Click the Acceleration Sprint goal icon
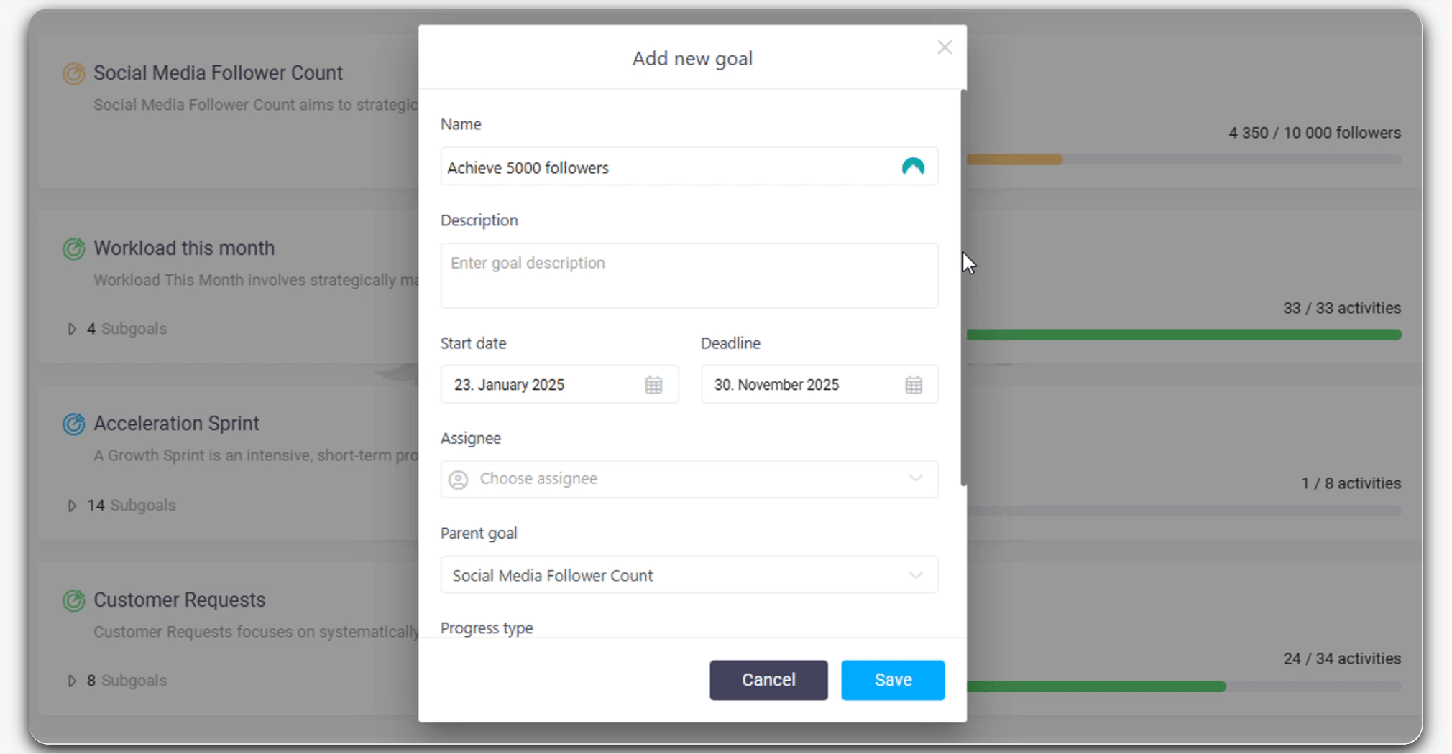The image size is (1452, 754). pyautogui.click(x=73, y=424)
